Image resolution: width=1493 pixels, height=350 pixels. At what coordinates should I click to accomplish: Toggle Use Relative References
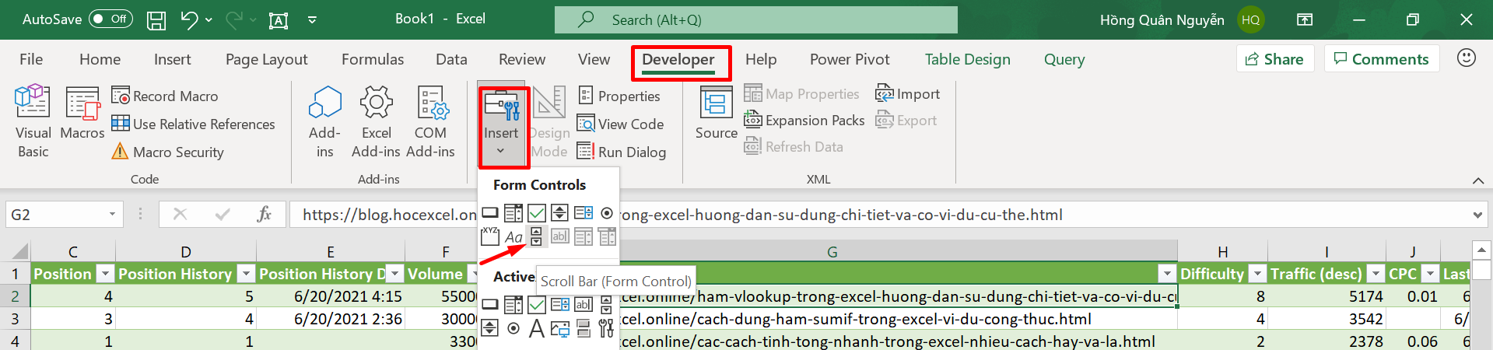(193, 124)
